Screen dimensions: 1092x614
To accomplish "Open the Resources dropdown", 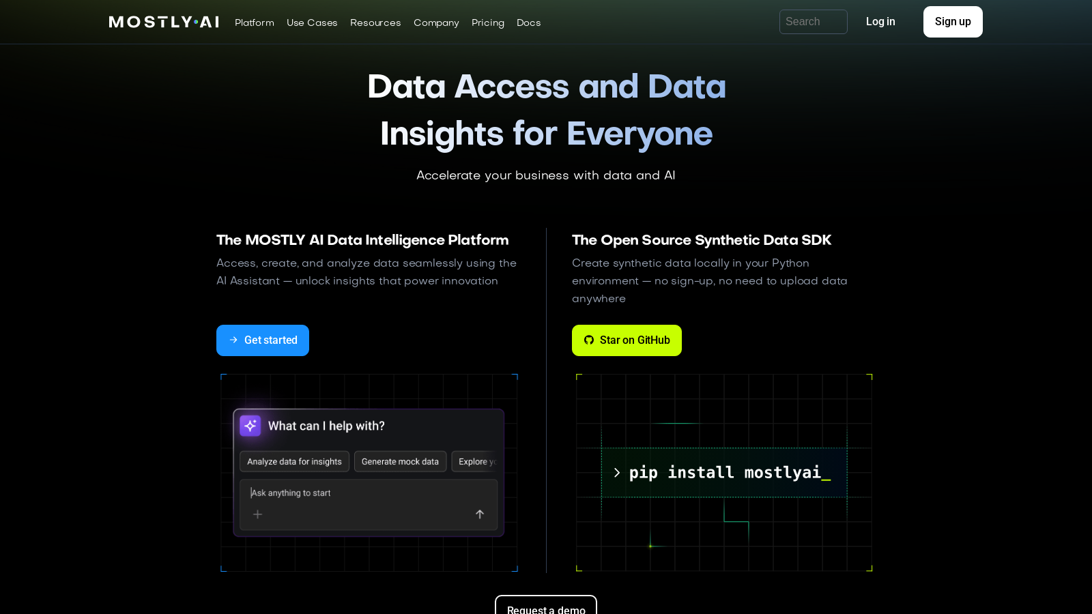I will point(375,23).
